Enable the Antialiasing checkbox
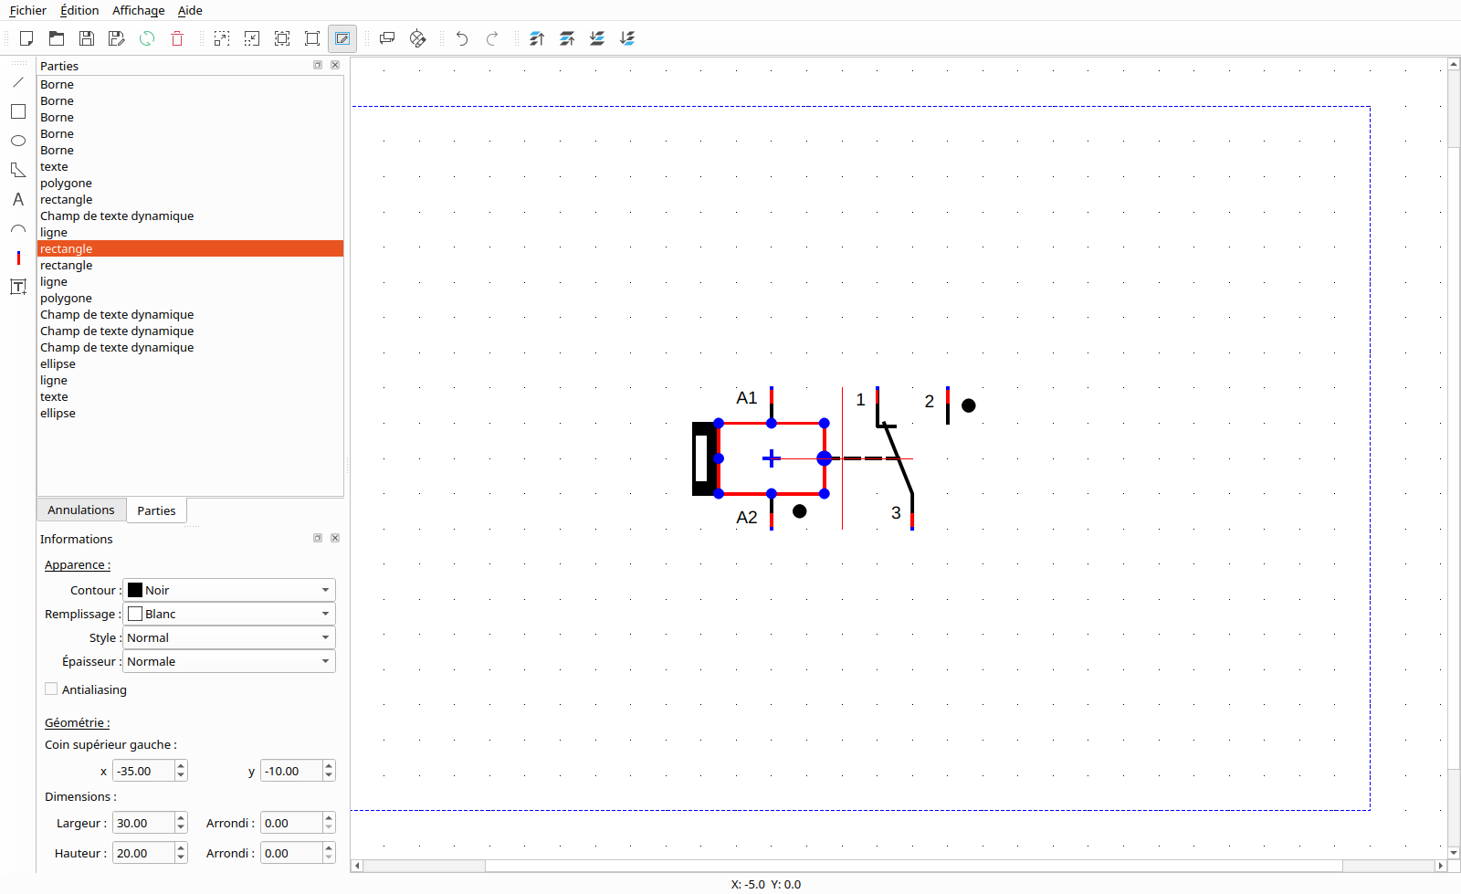 [x=51, y=689]
